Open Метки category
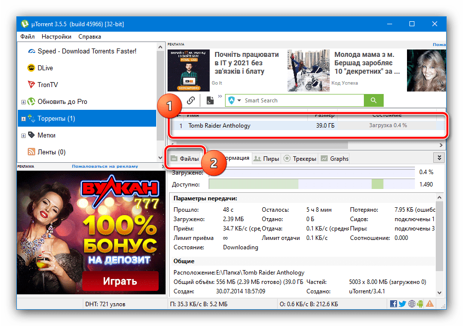 point(47,135)
